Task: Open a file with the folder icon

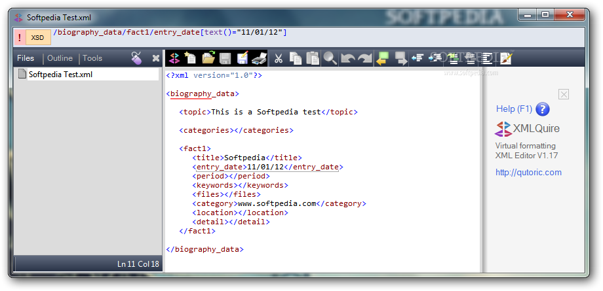Action: pyautogui.click(x=208, y=58)
